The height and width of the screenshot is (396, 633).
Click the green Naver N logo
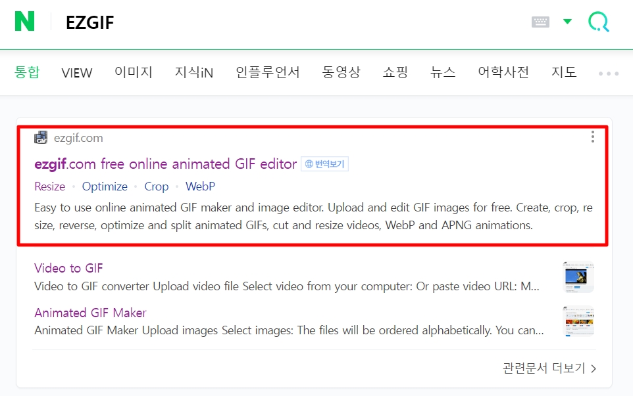pyautogui.click(x=24, y=22)
